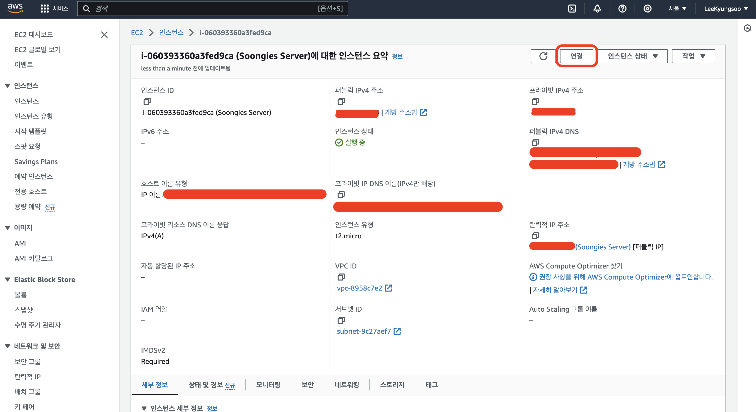
Task: Switch to the 보안 tab
Action: tap(307, 385)
